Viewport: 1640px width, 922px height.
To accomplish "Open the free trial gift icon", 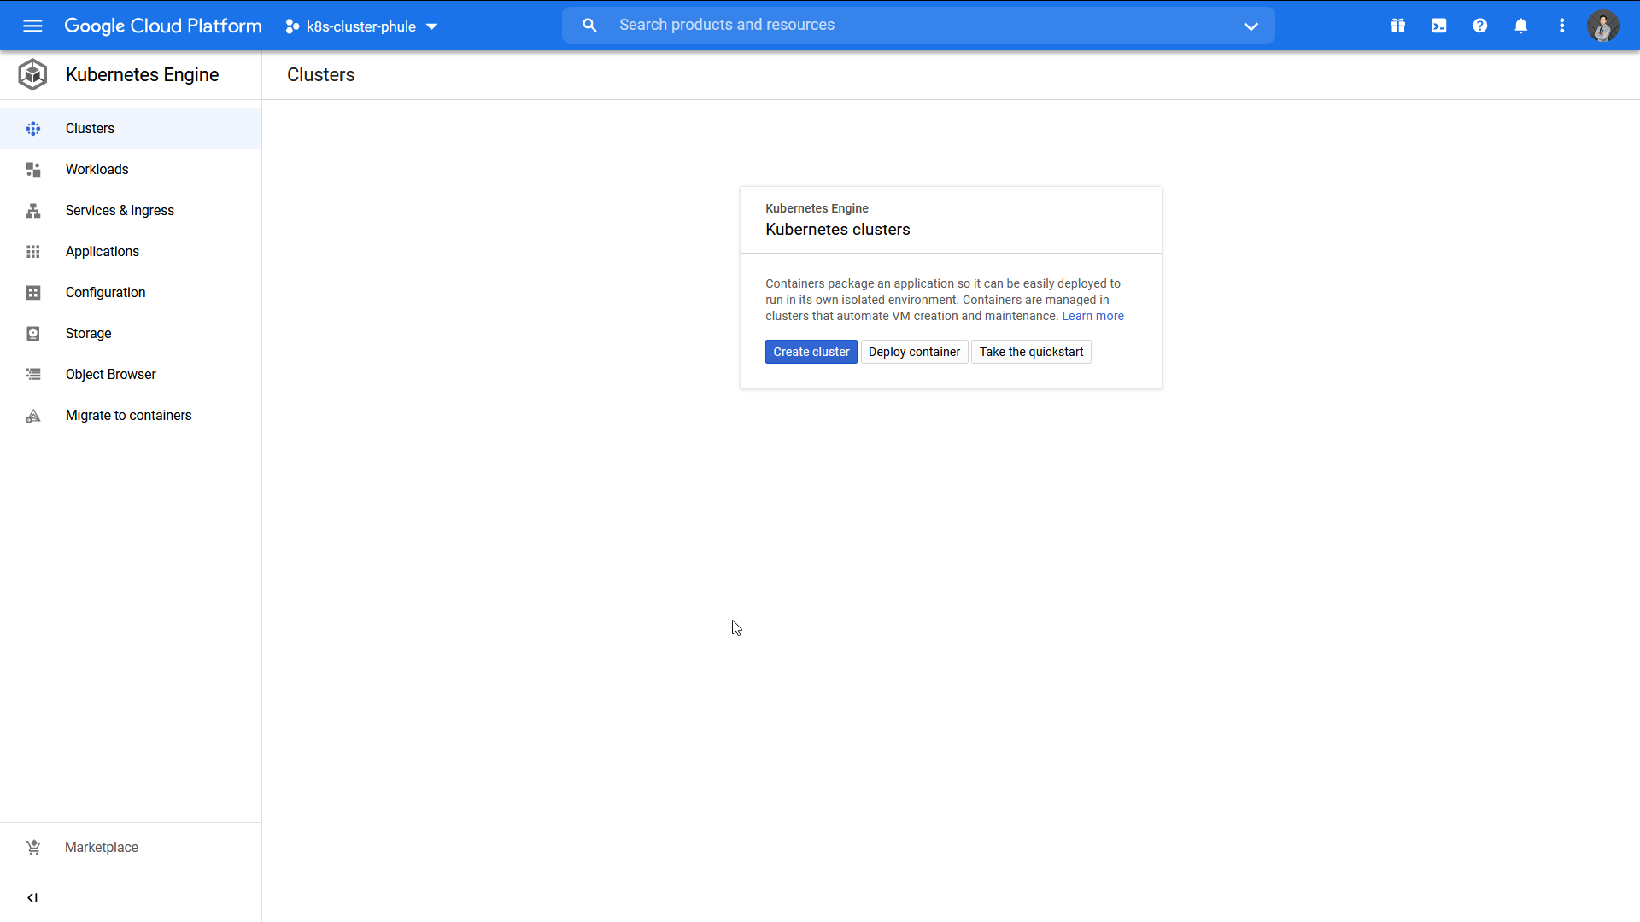I will coord(1397,26).
